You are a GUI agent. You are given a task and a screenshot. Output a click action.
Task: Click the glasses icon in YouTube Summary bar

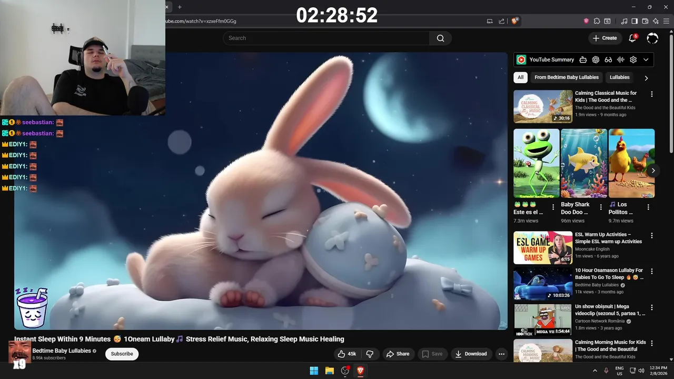[608, 59]
